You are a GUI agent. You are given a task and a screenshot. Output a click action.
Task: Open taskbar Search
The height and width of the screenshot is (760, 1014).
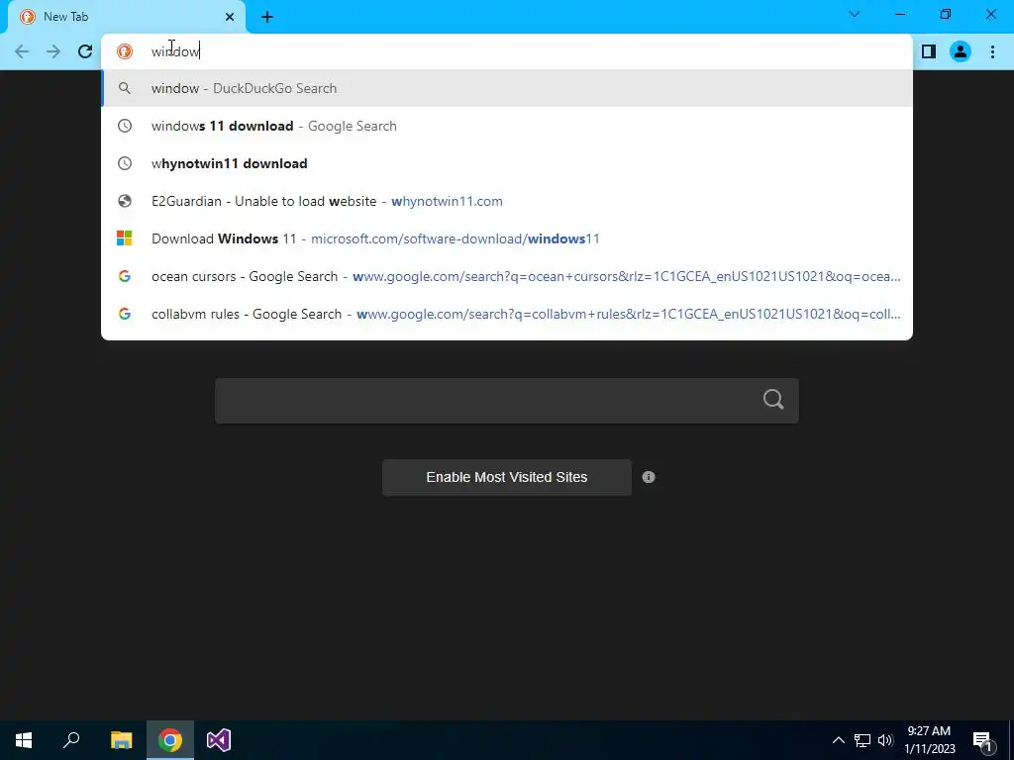point(71,740)
